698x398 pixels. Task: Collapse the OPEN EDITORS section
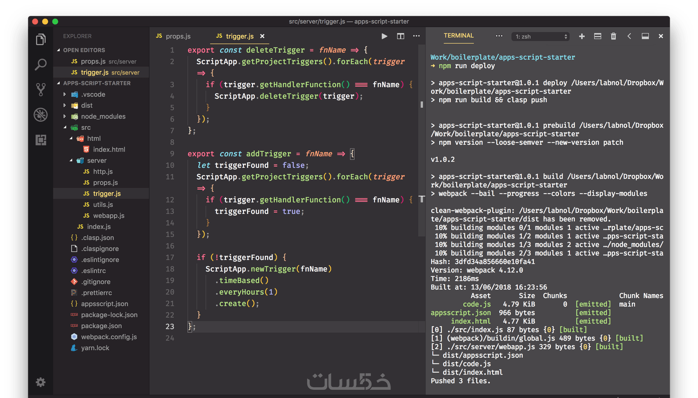[84, 50]
